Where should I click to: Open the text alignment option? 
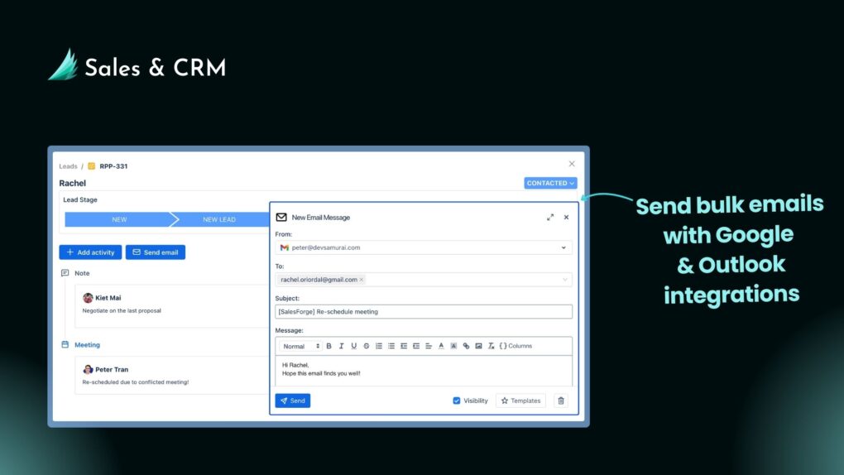pos(429,346)
